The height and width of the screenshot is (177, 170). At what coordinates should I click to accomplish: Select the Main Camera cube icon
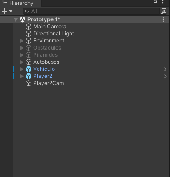tap(28, 27)
